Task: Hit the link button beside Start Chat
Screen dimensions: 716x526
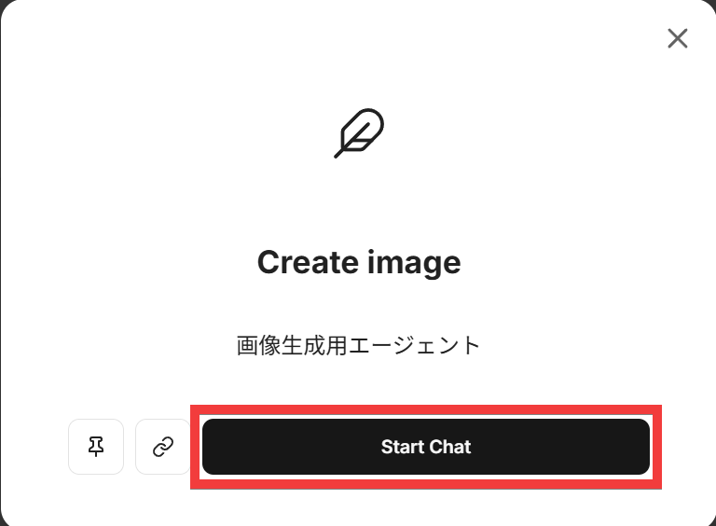Action: click(x=163, y=447)
